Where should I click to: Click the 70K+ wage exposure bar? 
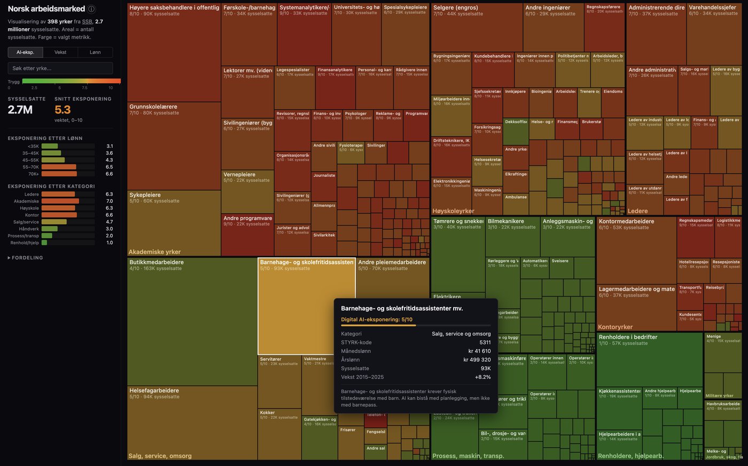click(x=68, y=174)
